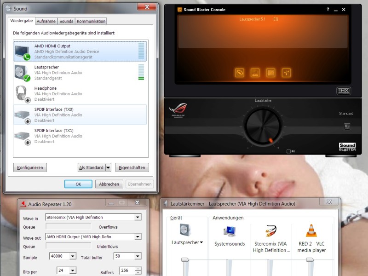Open the Wave out dropdown
The image size is (368, 276).
pos(138,237)
